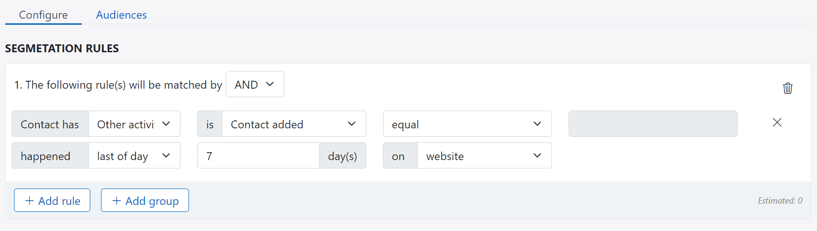Focus the days number field showing 7
This screenshot has height=231, width=817.
(258, 156)
